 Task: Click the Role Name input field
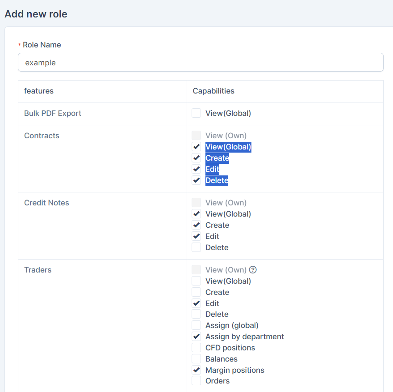201,63
